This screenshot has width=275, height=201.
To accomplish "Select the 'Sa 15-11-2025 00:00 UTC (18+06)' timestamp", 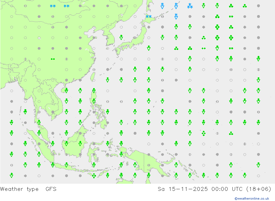I will (x=214, y=189).
